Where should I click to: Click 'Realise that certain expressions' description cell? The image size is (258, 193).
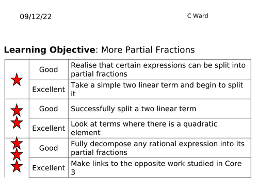[159, 69]
